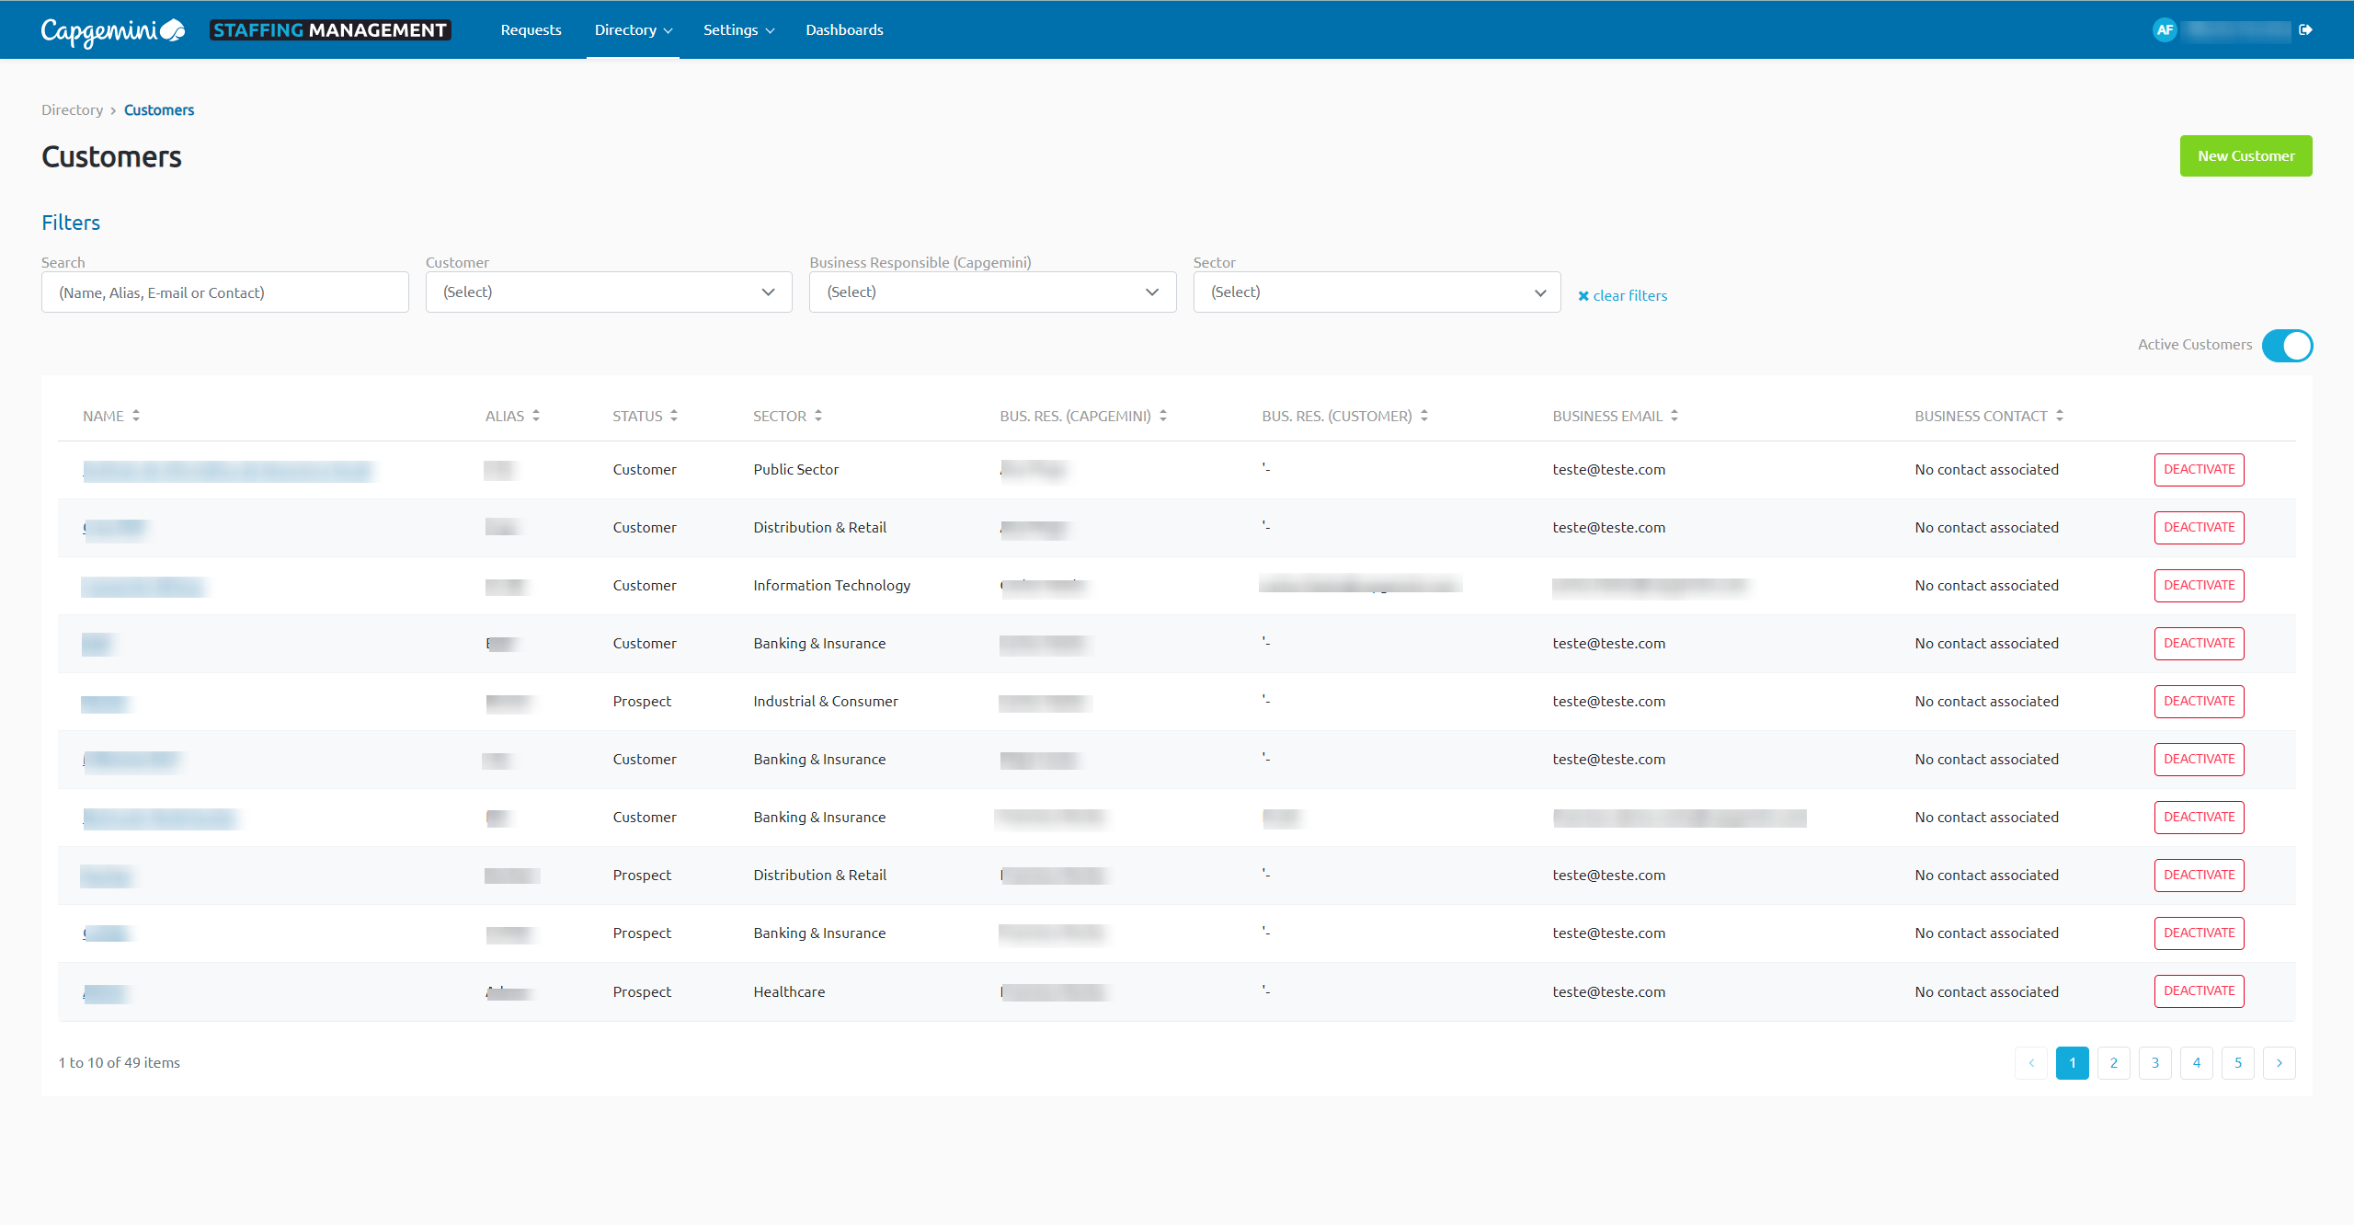The width and height of the screenshot is (2354, 1225).
Task: Click the Name, Alias search field
Action: 224,292
